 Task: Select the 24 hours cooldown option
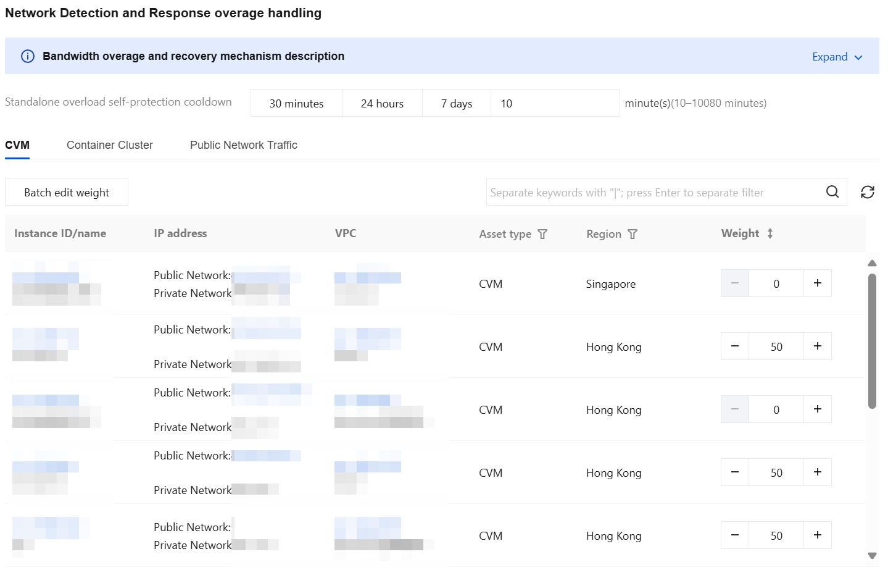pos(382,103)
